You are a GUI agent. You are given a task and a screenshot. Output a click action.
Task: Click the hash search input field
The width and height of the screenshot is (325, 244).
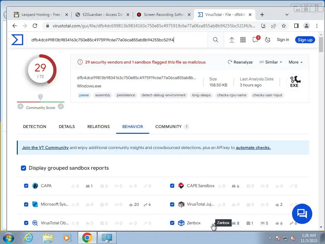(x=117, y=40)
